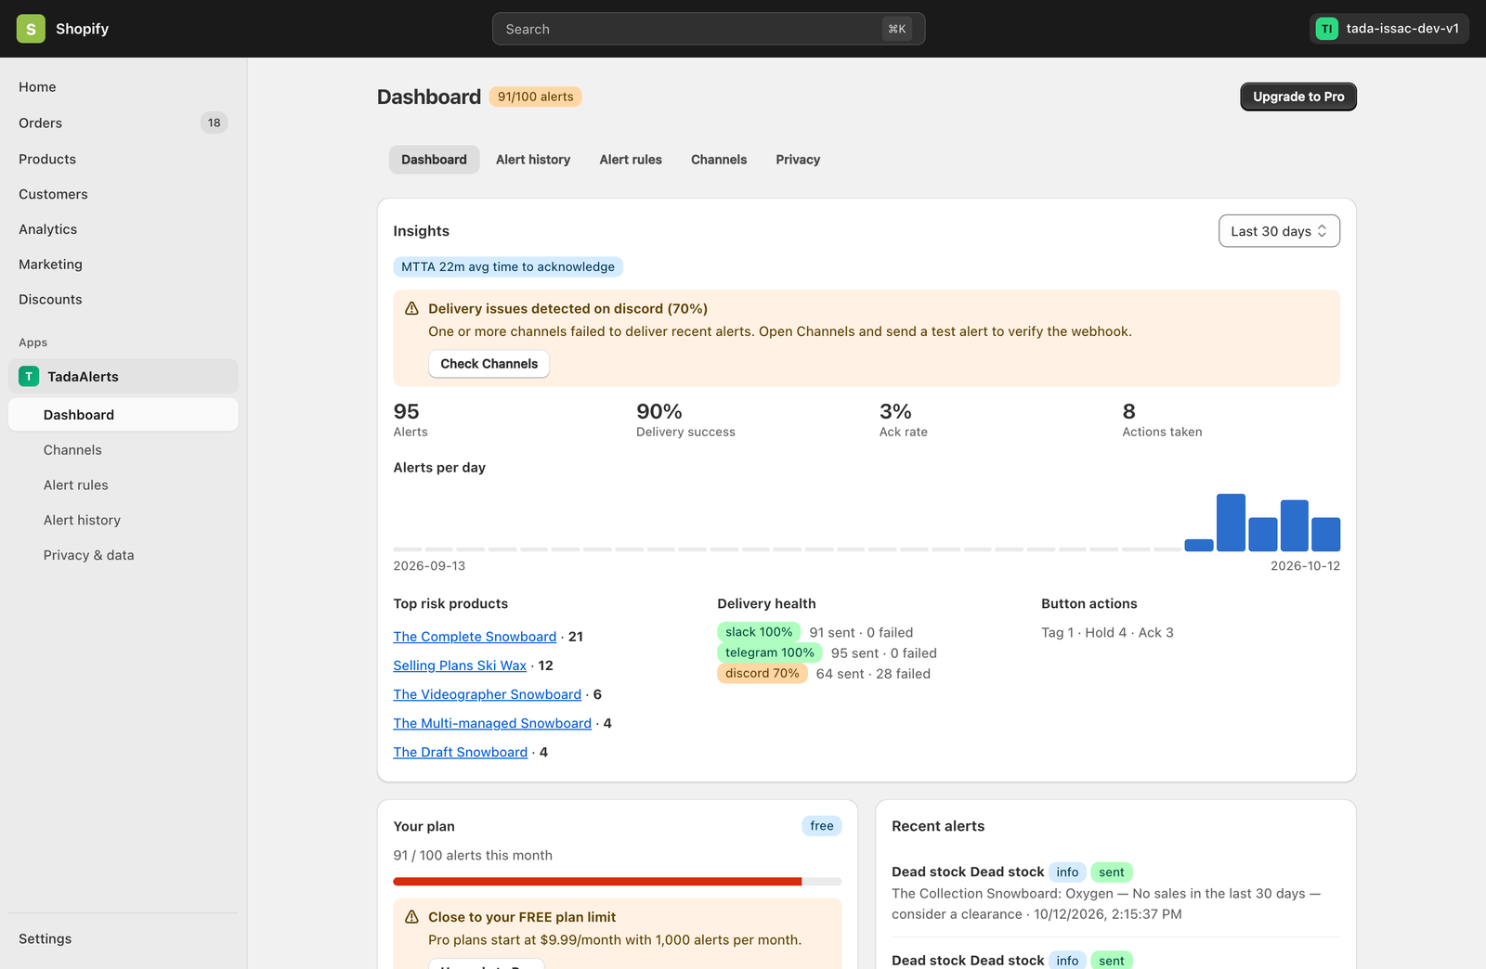This screenshot has height=969, width=1486.
Task: Click the TI account avatar icon
Action: [x=1326, y=29]
